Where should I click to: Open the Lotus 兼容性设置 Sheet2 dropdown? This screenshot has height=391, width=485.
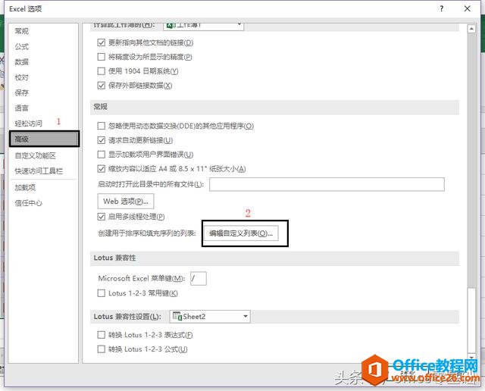tap(210, 317)
